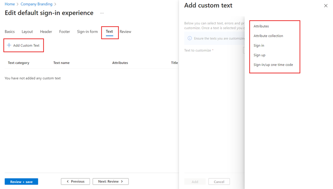This screenshot has width=333, height=189.
Task: Open the Layout tab
Action: click(27, 32)
